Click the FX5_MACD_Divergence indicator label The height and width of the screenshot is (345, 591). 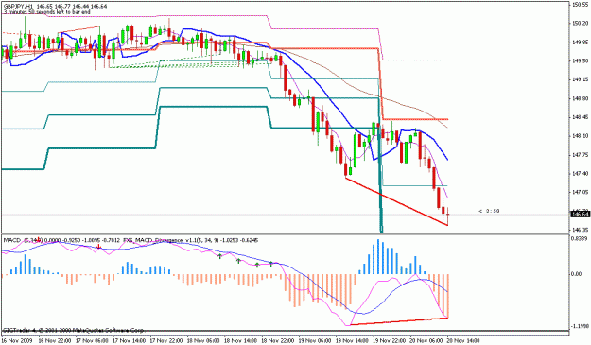[x=152, y=239]
